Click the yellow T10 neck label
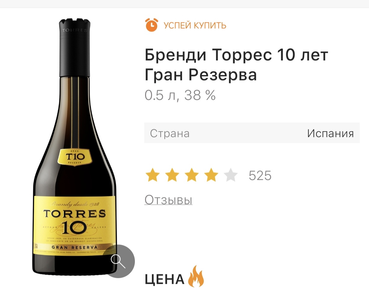Image resolution: width=369 pixels, height=308 pixels. tap(75, 157)
